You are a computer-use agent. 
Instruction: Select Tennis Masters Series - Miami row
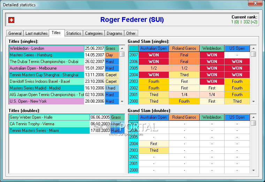click(67, 130)
